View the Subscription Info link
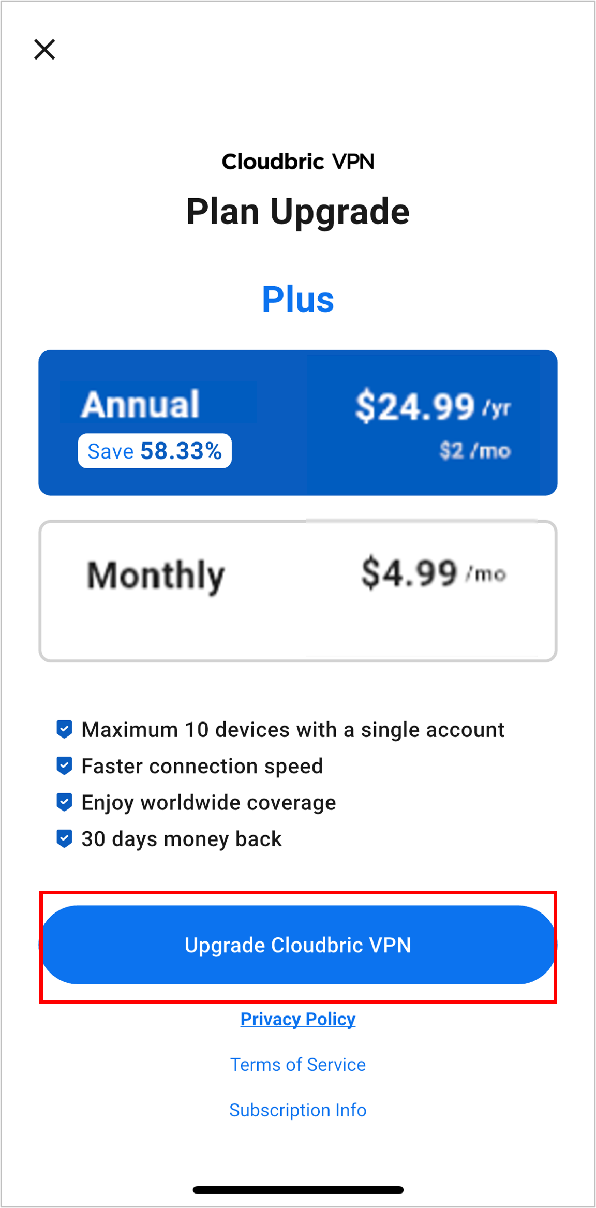 [x=298, y=1110]
